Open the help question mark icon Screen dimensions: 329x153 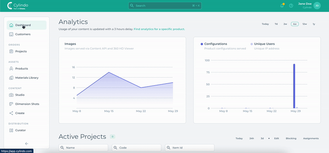[x=291, y=6]
